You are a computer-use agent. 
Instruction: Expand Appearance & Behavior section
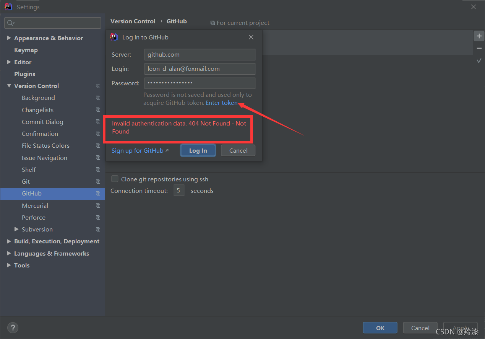[9, 38]
